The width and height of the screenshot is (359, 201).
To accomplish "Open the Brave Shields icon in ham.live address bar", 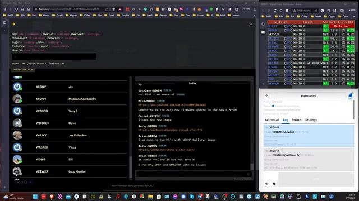I will [x=113, y=9].
